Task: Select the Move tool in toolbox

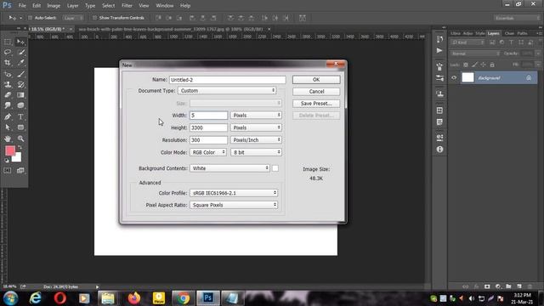Action: pyautogui.click(x=20, y=42)
